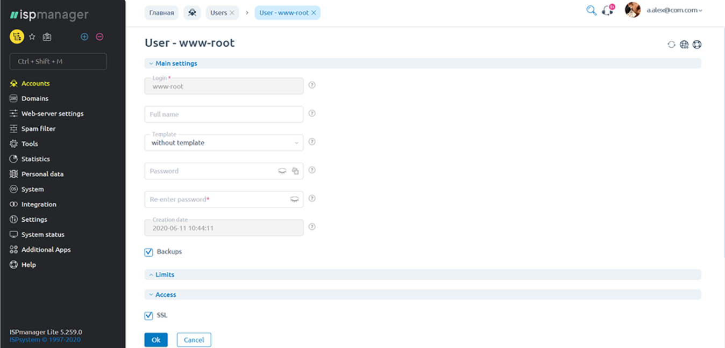Click the search magnifier icon in header

tap(591, 11)
